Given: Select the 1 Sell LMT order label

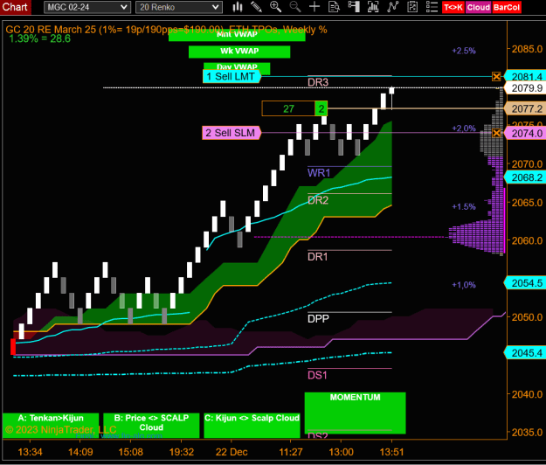Looking at the screenshot, I should point(232,76).
